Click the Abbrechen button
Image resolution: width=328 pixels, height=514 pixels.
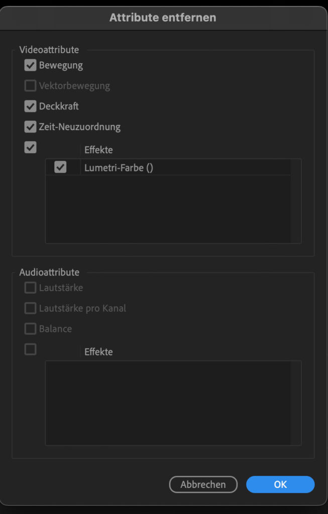[x=203, y=484]
